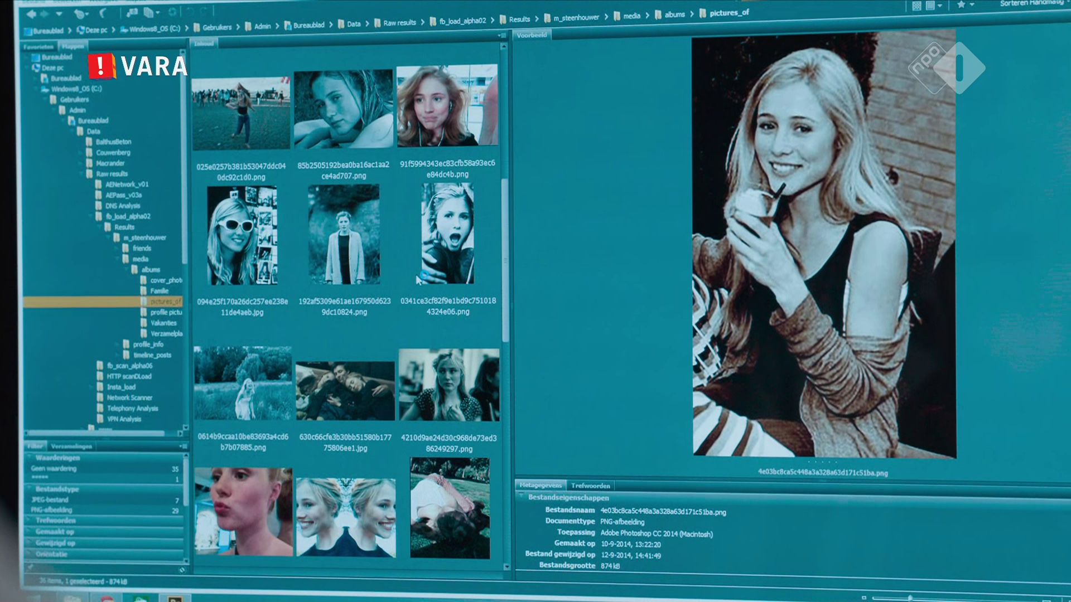Click the return-to-application boomerang icon
The width and height of the screenshot is (1071, 602).
click(x=103, y=13)
